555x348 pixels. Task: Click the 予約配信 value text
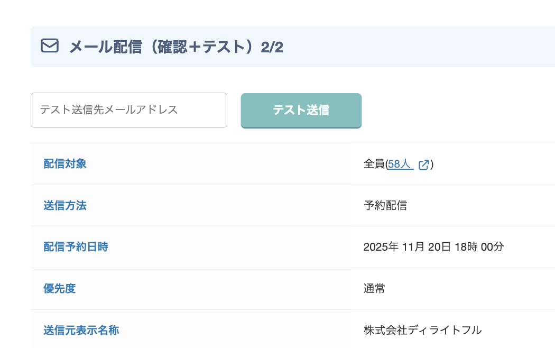(x=385, y=206)
